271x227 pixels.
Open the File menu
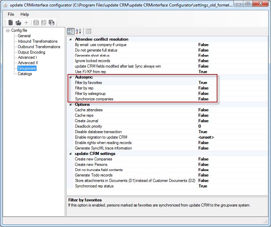tap(11, 14)
